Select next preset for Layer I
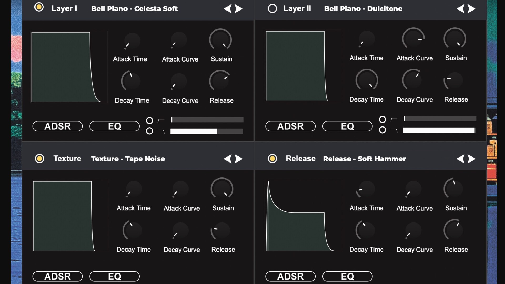 239,9
